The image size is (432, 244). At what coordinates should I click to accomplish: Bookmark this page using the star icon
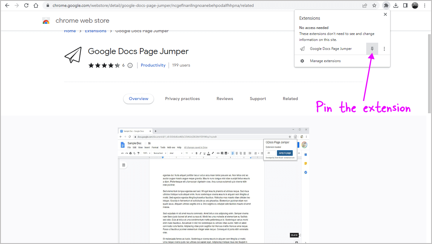point(374,5)
